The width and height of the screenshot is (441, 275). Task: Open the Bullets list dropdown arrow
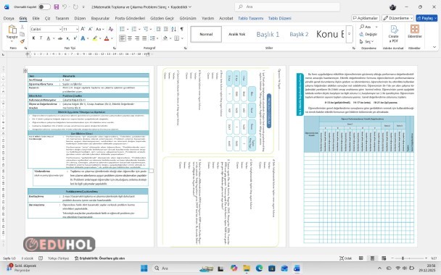pyautogui.click(x=128, y=29)
